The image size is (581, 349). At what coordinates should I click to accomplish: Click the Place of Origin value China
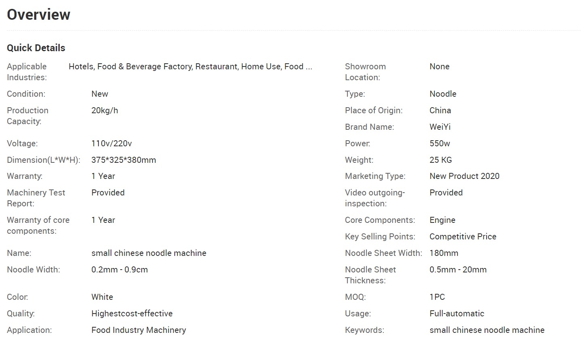pyautogui.click(x=440, y=110)
